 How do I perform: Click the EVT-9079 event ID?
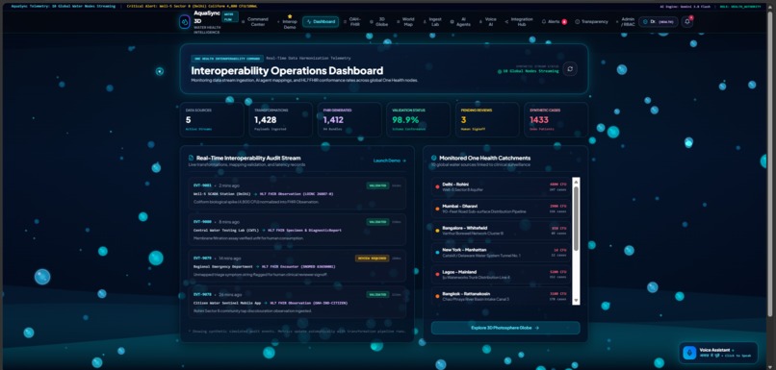202,259
